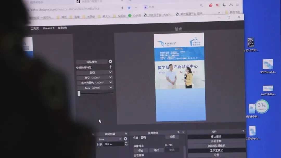This screenshot has width=281, height=158.
Task: Open desktop file baf7f4d2a
Action: point(268,90)
